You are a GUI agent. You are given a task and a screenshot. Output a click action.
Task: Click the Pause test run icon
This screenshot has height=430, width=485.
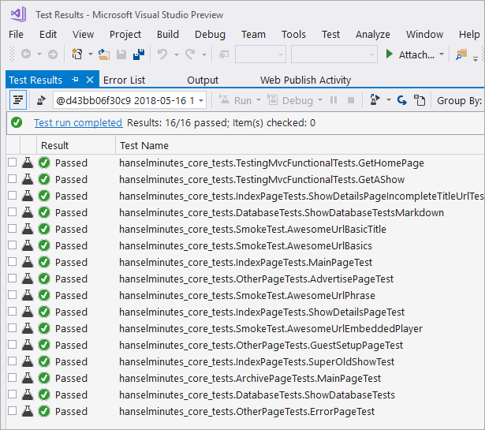tap(334, 100)
